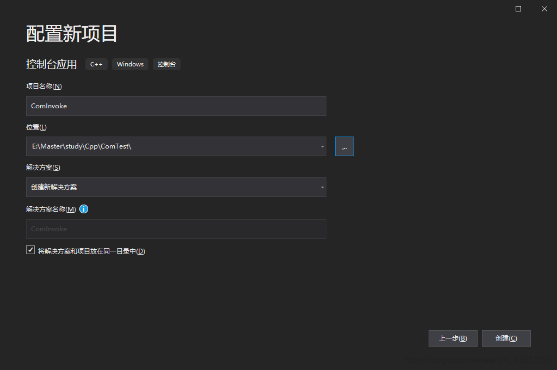Click the 控制台 tag
The image size is (557, 370).
tap(166, 64)
